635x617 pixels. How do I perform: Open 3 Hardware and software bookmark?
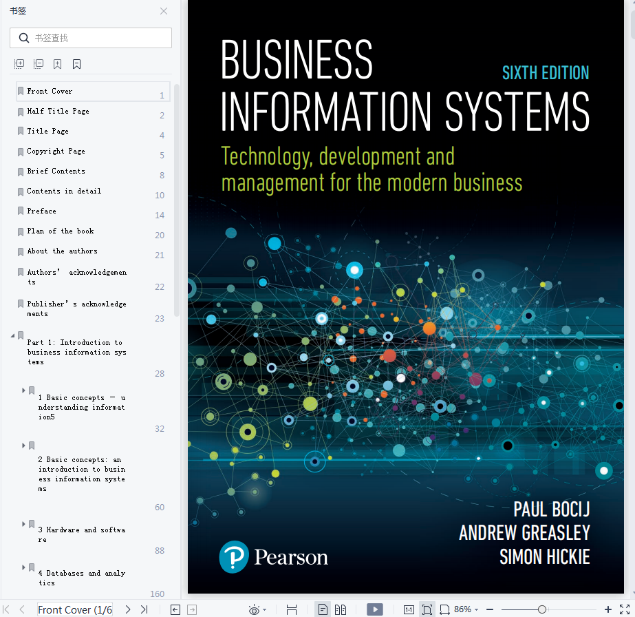click(x=81, y=534)
